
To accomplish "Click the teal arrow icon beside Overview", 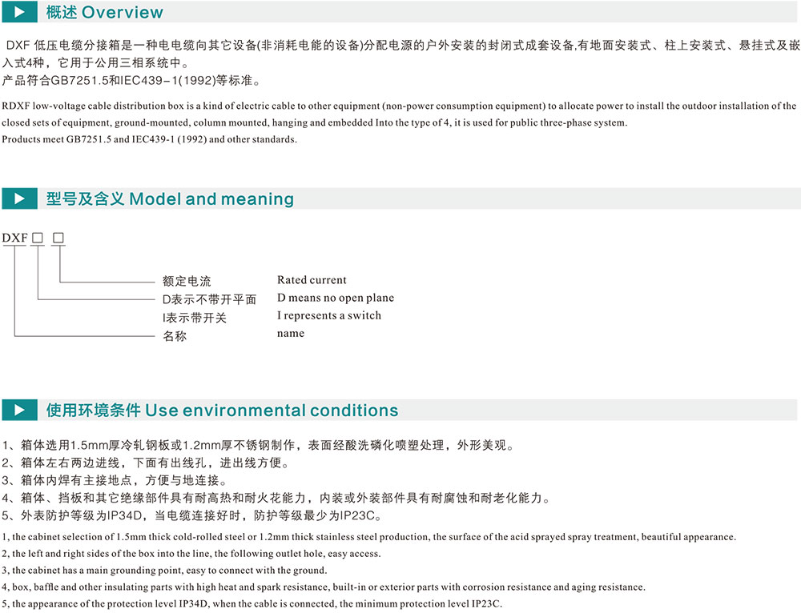I will [x=19, y=12].
